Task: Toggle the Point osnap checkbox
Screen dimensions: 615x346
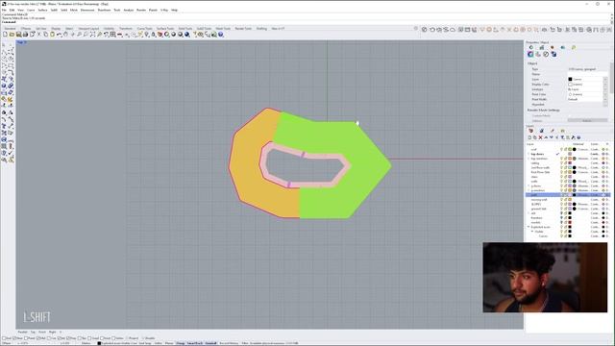Action: 26,338
